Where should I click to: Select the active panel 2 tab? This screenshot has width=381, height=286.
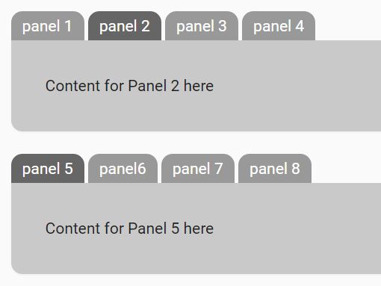pos(125,26)
